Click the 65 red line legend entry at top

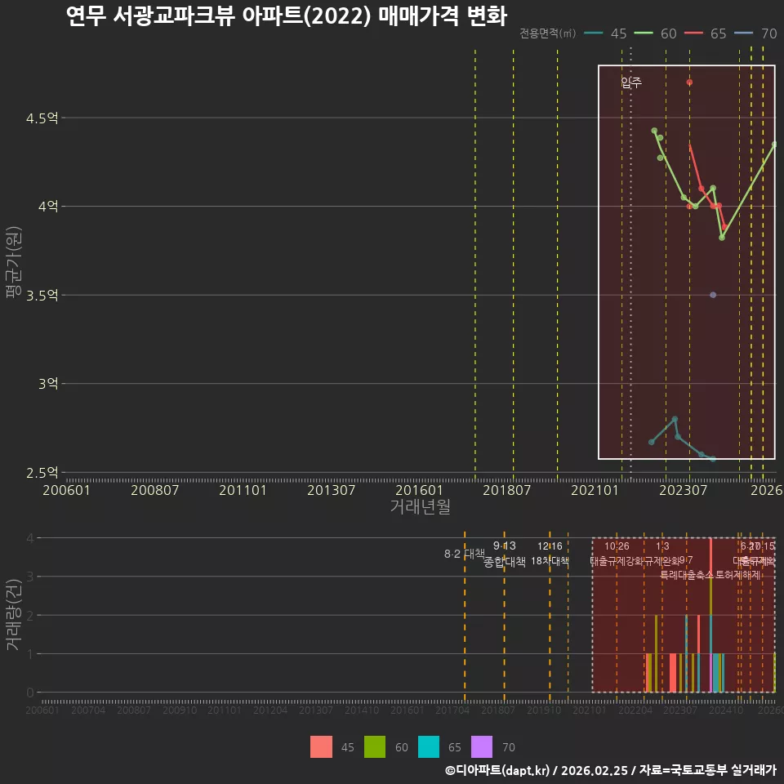pyautogui.click(x=705, y=33)
